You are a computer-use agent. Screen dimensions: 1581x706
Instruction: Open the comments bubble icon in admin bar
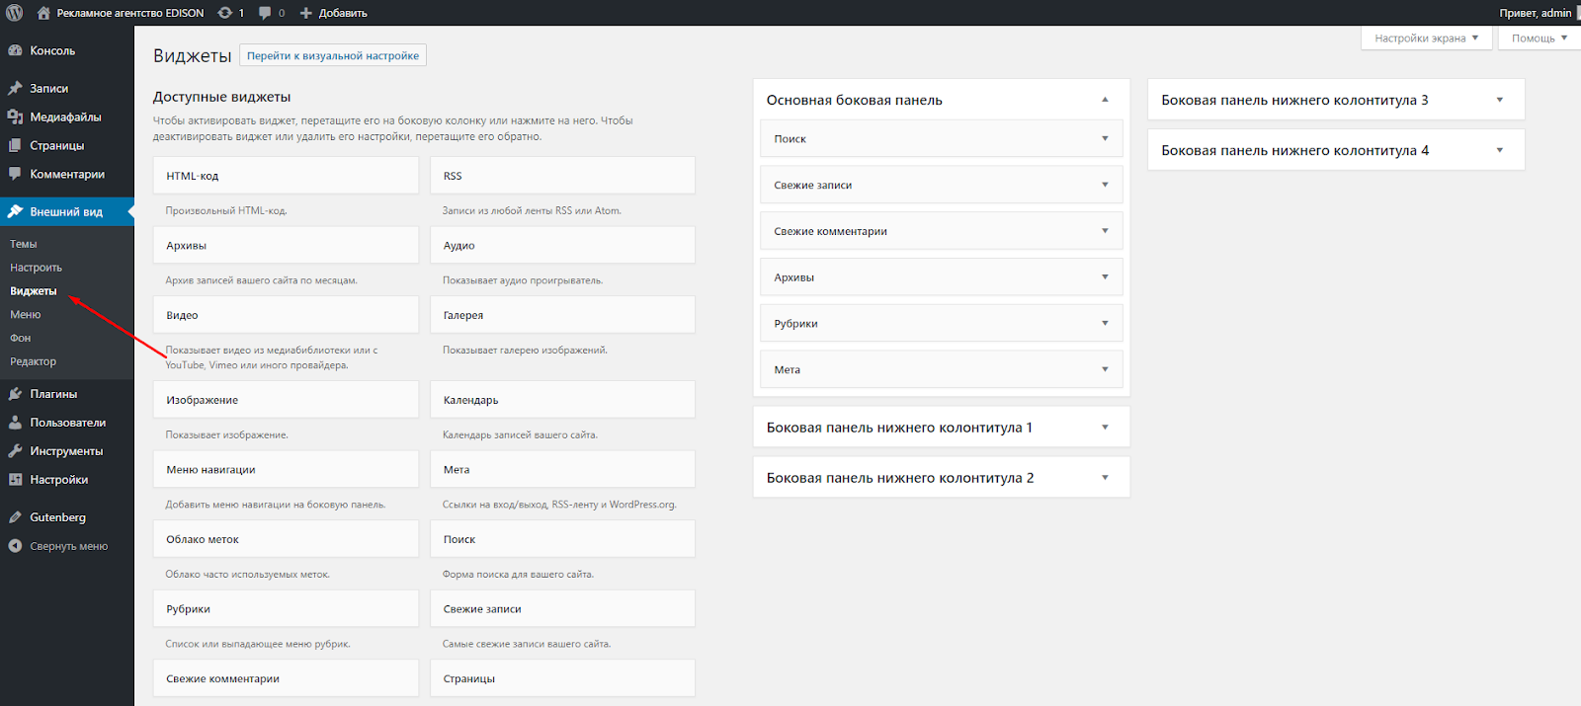(x=265, y=13)
